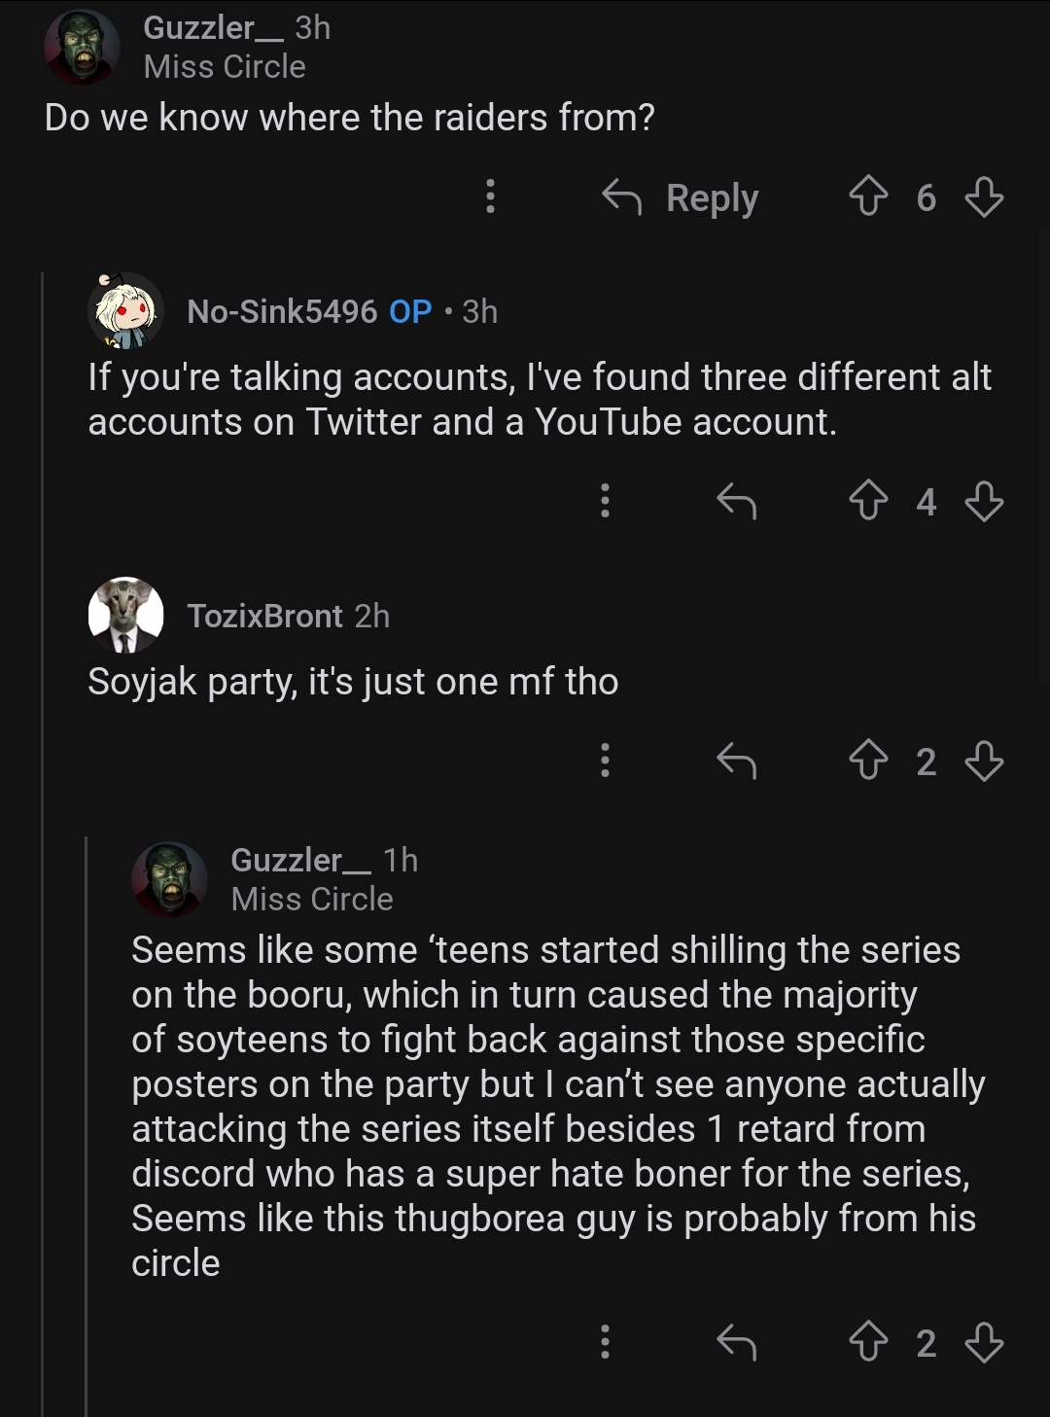Open three-dot menu on TozixBront's comment
1050x1417 pixels.
click(x=605, y=762)
